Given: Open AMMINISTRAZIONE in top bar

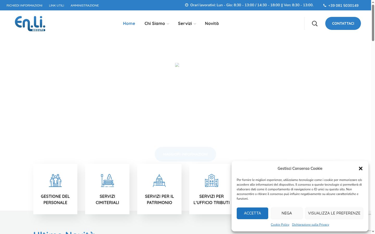Looking at the screenshot, I should tap(85, 5).
